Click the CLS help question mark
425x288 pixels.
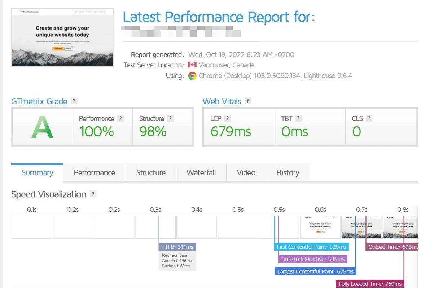[x=369, y=118]
